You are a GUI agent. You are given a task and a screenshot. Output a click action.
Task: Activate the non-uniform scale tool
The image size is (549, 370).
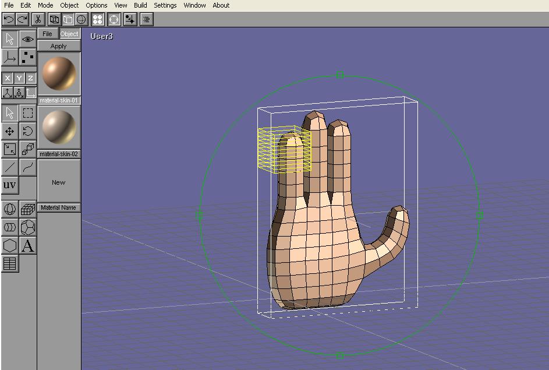(10, 149)
